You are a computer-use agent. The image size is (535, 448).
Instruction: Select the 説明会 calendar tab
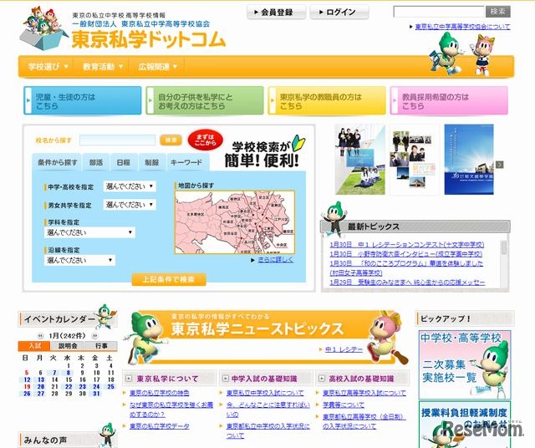[68, 346]
